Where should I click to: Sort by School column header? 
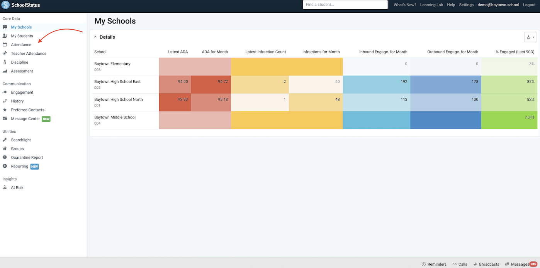click(x=100, y=52)
